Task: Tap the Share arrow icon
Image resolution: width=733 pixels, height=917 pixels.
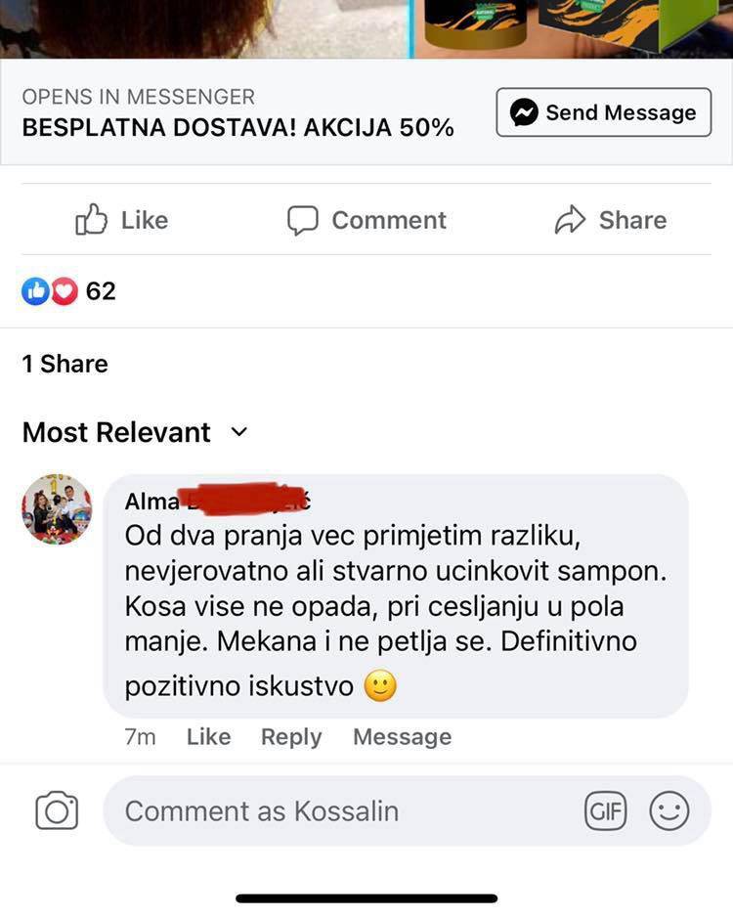Action: pos(570,220)
